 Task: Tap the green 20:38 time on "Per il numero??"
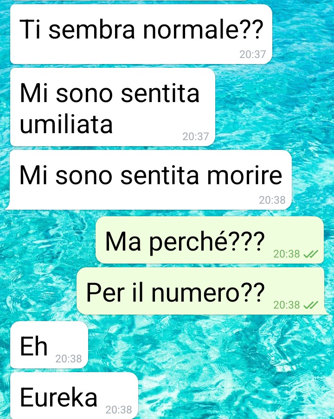(x=286, y=305)
